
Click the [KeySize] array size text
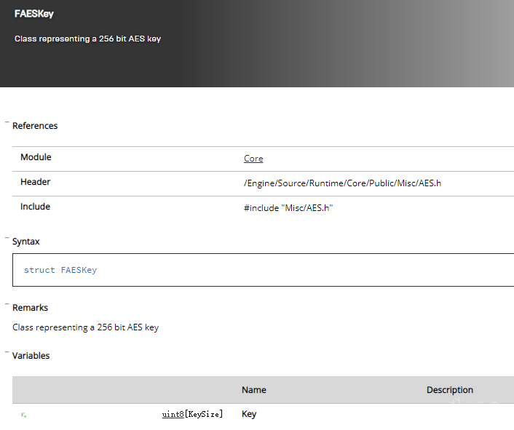click(x=204, y=414)
